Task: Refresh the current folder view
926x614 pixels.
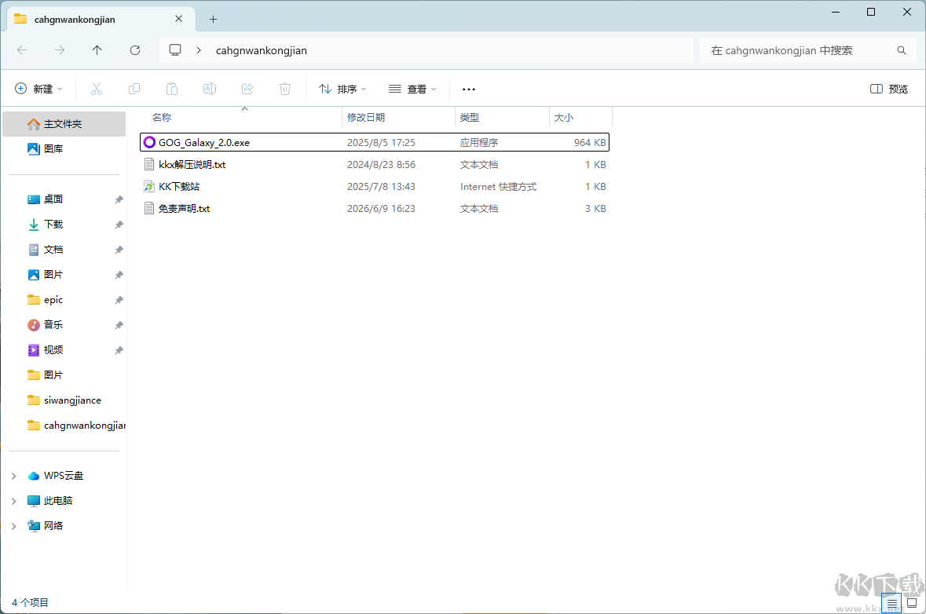Action: 134,50
